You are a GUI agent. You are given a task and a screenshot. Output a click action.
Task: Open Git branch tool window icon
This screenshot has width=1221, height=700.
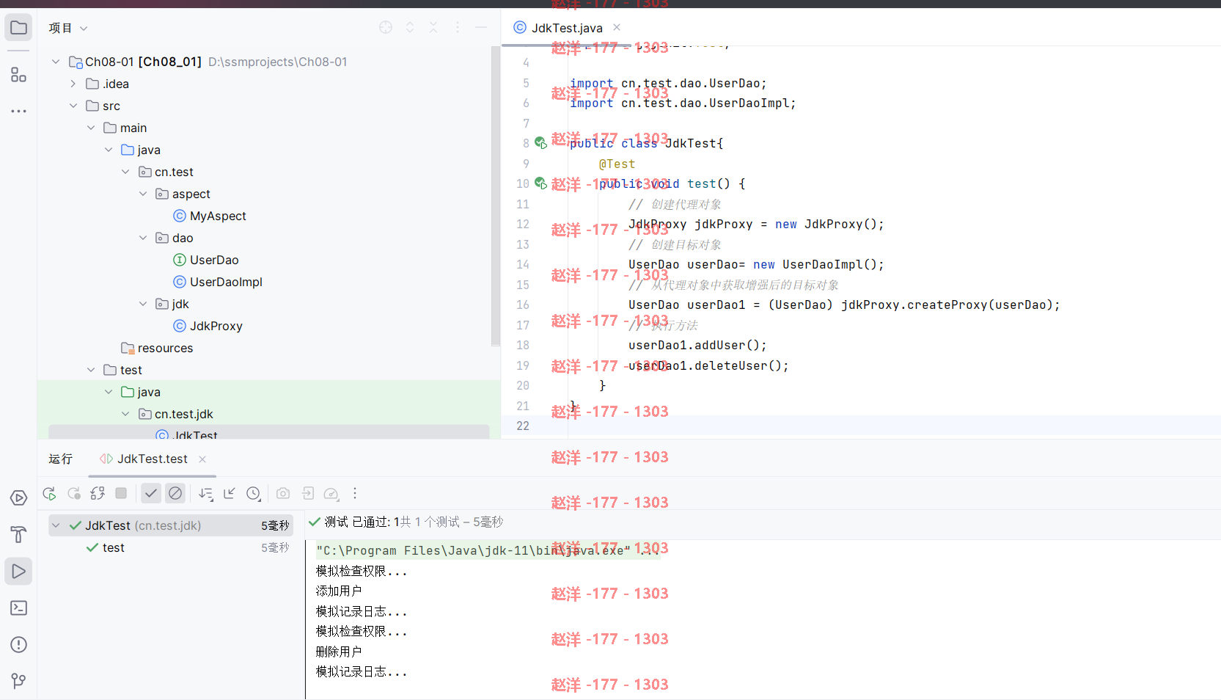(18, 681)
